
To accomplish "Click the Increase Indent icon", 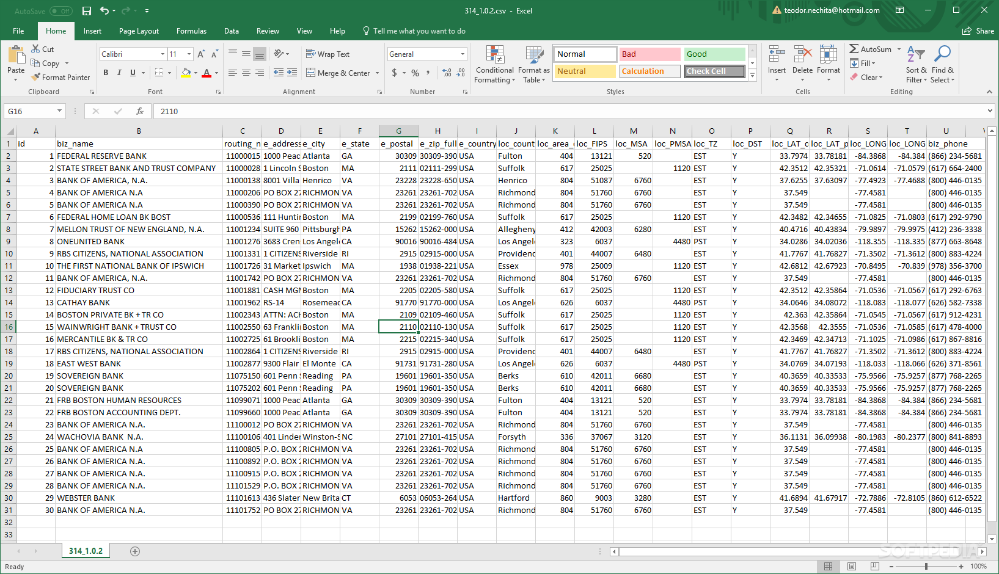I will click(292, 73).
